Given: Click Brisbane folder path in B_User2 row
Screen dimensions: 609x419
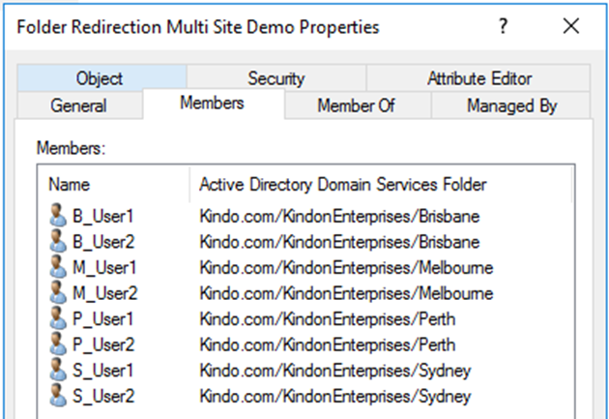Looking at the screenshot, I should [339, 242].
